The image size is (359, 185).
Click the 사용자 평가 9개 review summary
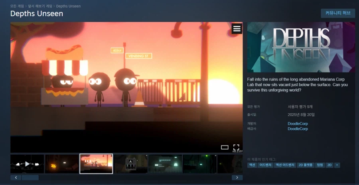click(300, 107)
